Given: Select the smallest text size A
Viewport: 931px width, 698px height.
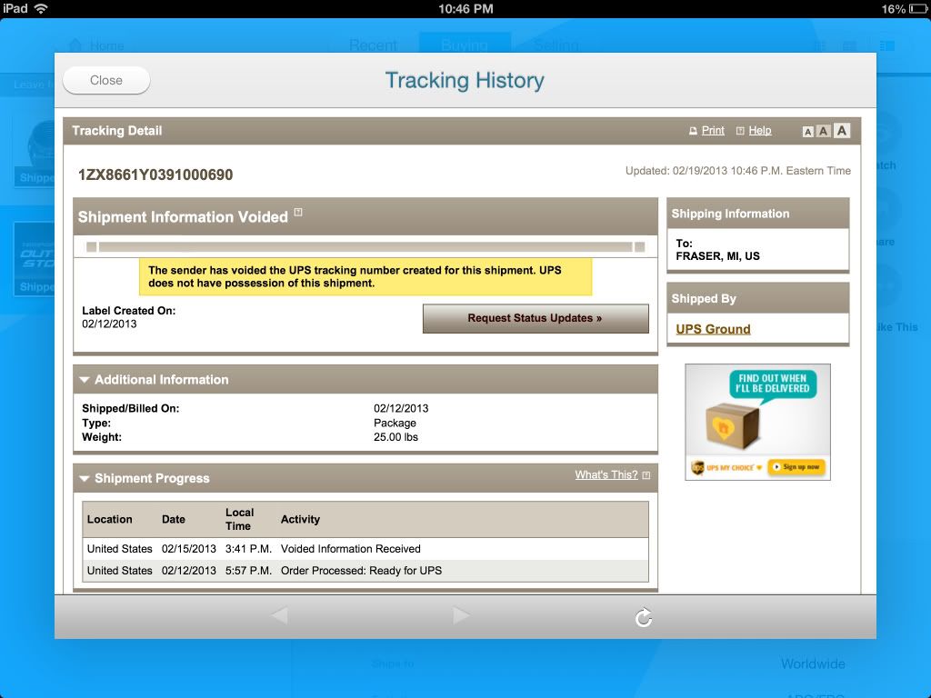Looking at the screenshot, I should (x=807, y=132).
